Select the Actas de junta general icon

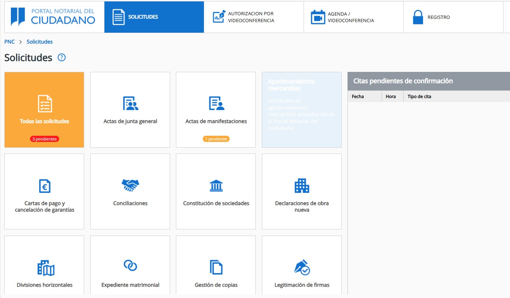coord(130,104)
